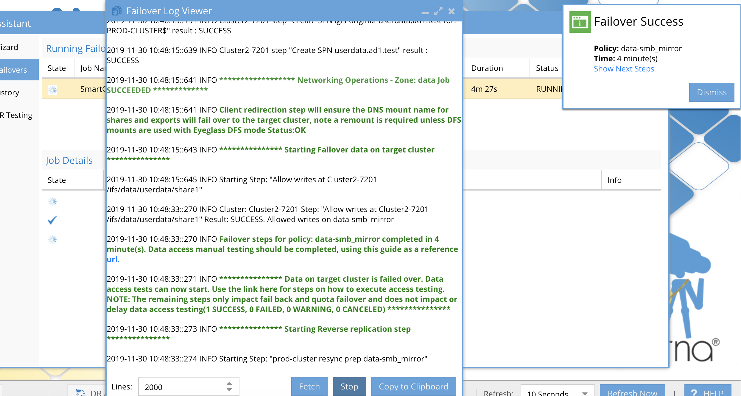The width and height of the screenshot is (741, 396).
Task: Click the Running Failovers heading
Action: [x=76, y=49]
